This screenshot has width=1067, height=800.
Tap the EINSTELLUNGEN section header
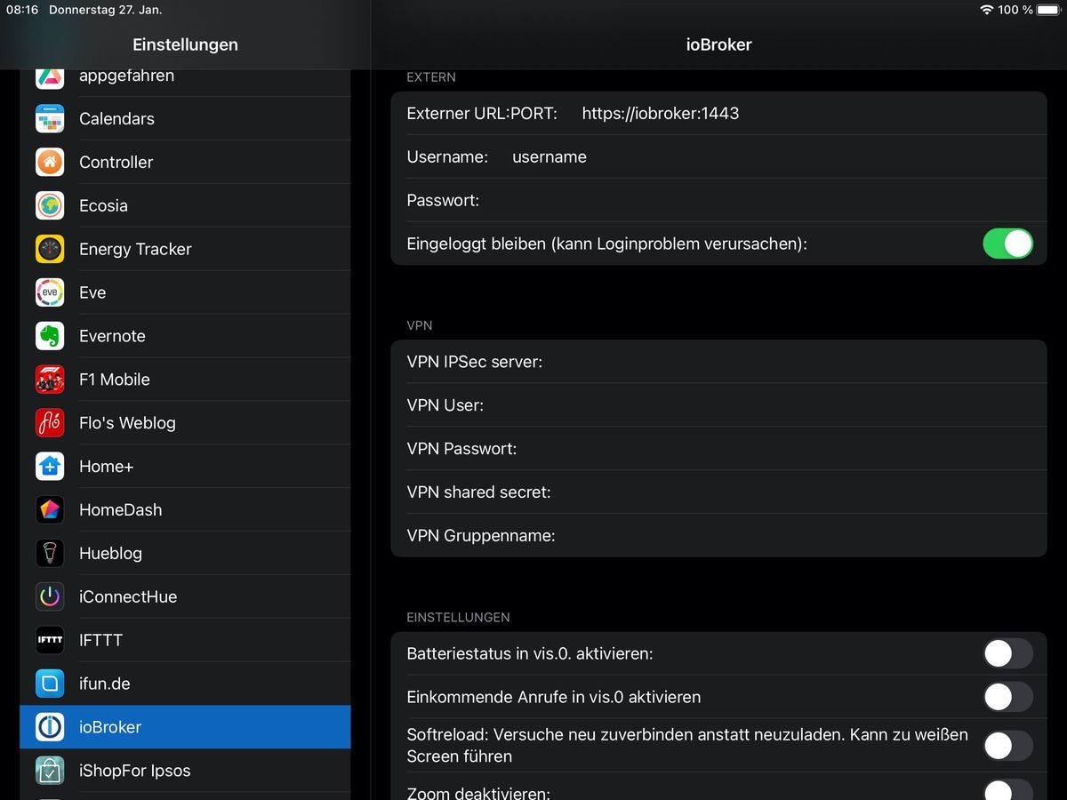pyautogui.click(x=458, y=617)
